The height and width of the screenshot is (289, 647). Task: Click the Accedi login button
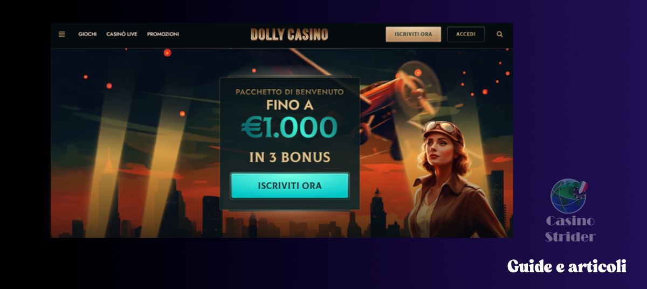[466, 34]
